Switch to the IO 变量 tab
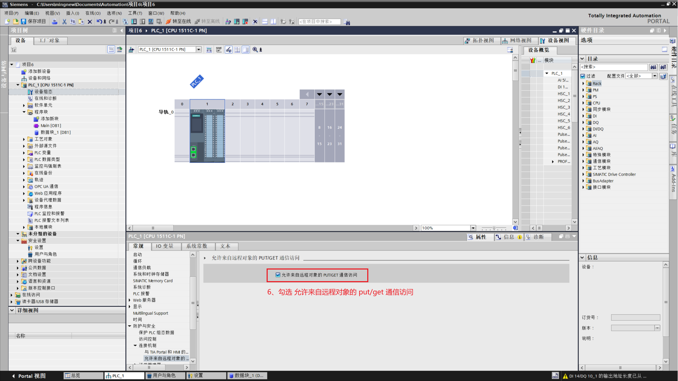Screen dimensions: 678x381 coord(165,246)
